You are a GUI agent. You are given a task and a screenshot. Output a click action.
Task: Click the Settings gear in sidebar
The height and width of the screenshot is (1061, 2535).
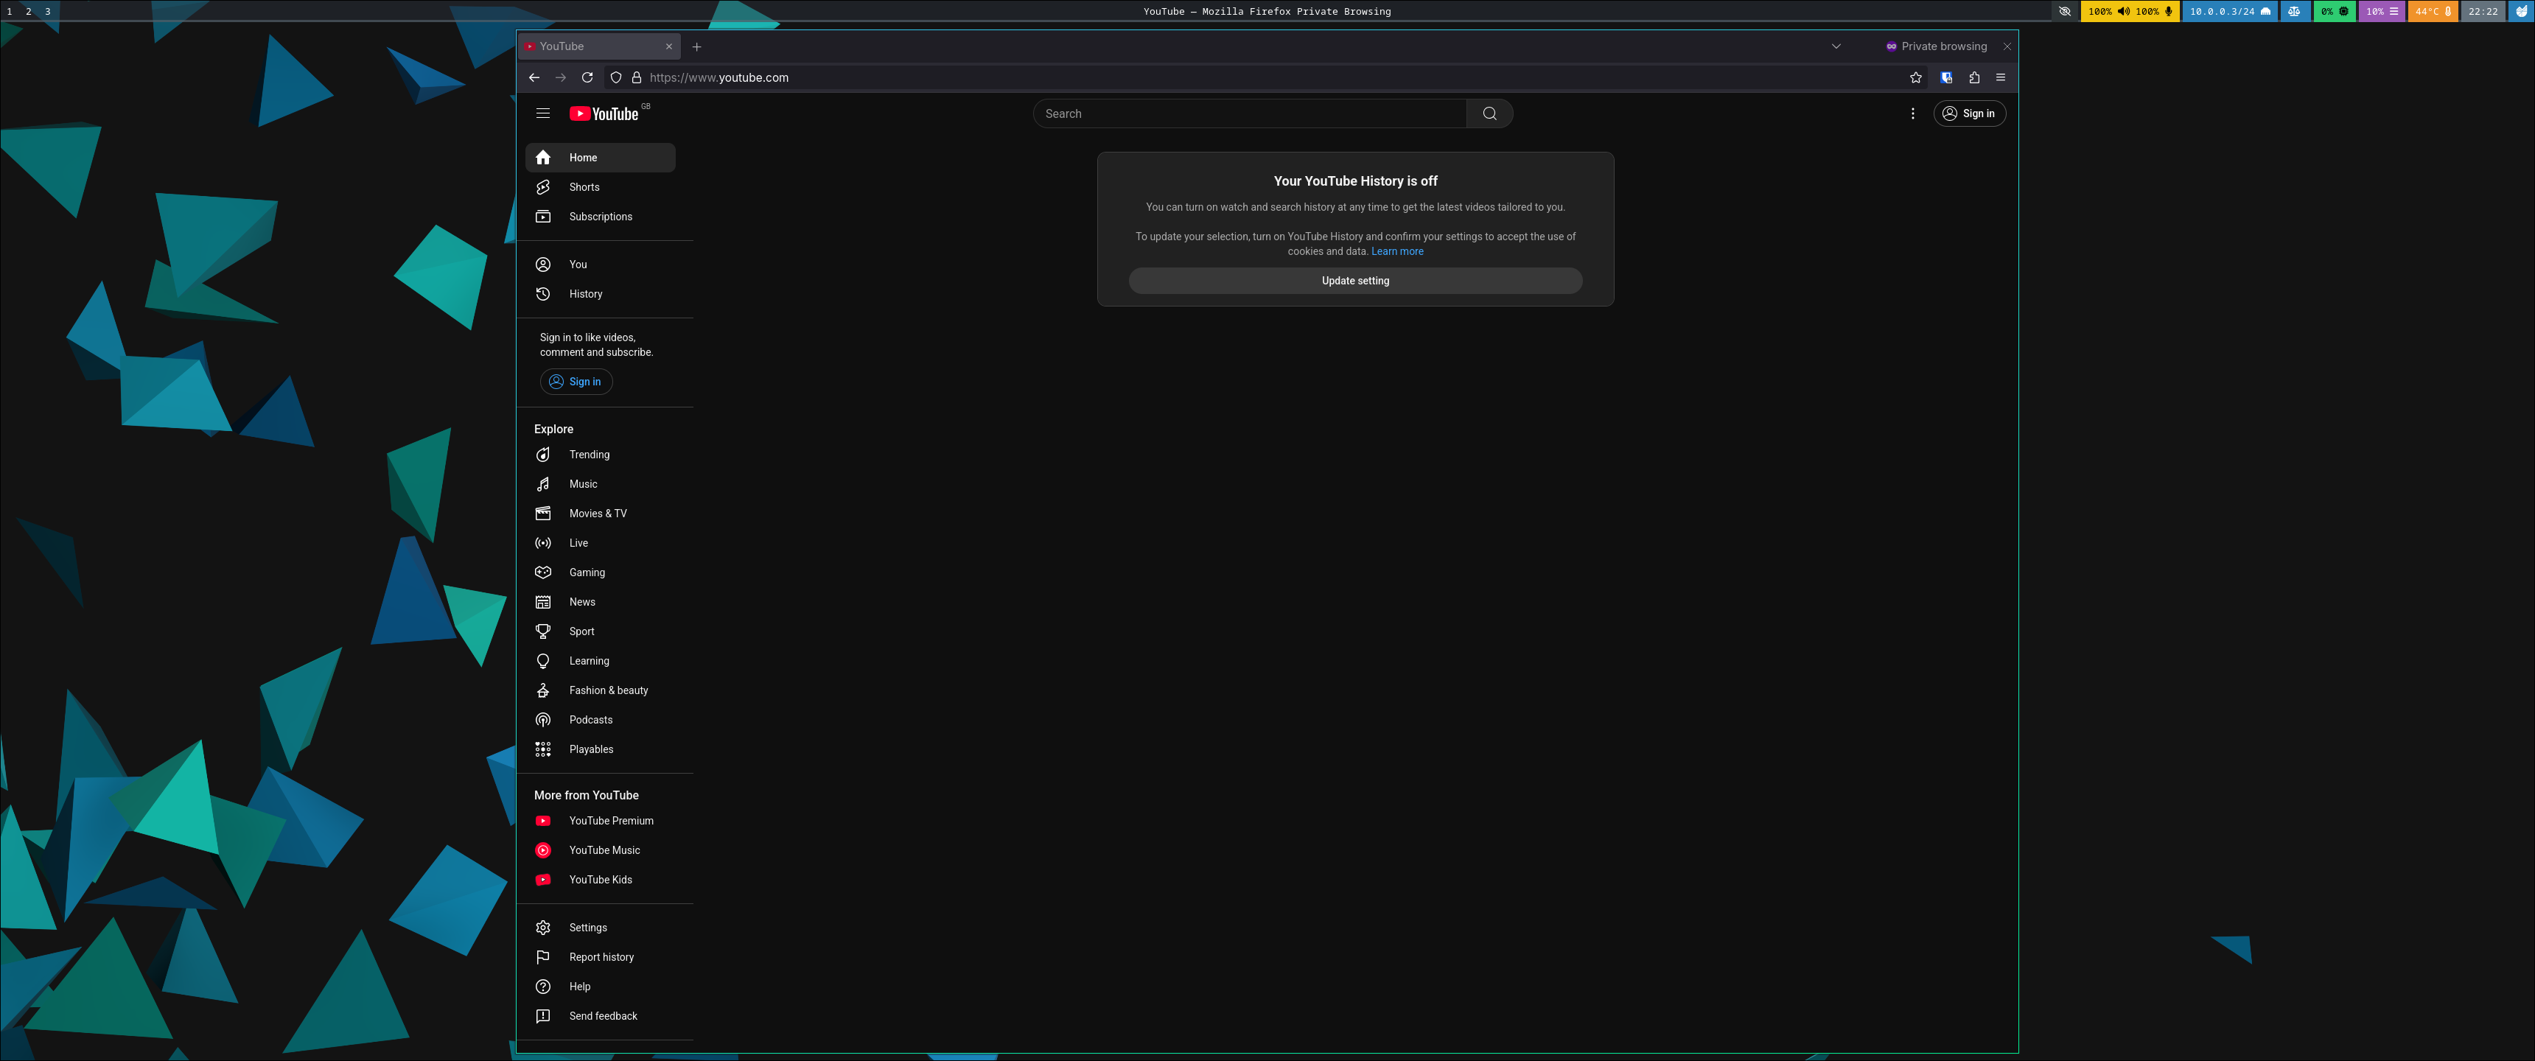pos(587,928)
